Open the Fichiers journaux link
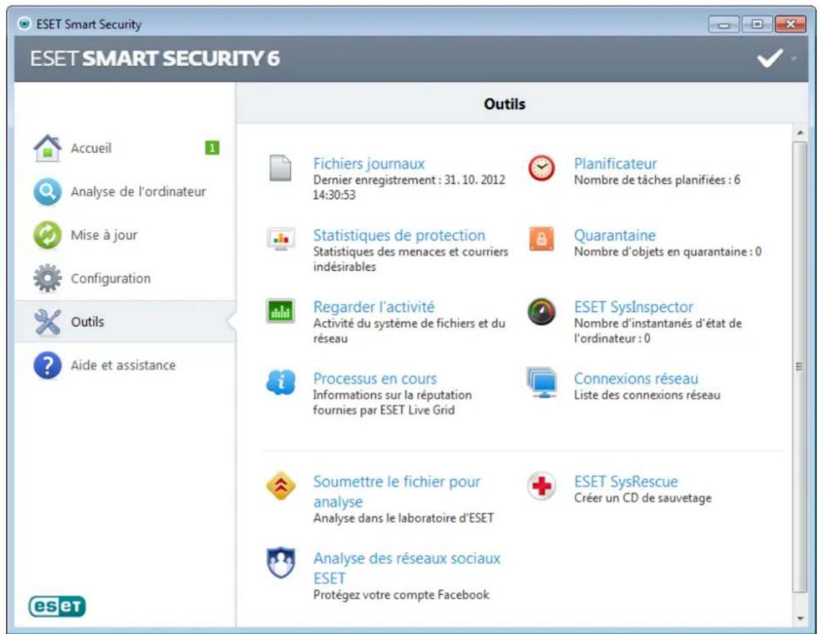 click(369, 164)
